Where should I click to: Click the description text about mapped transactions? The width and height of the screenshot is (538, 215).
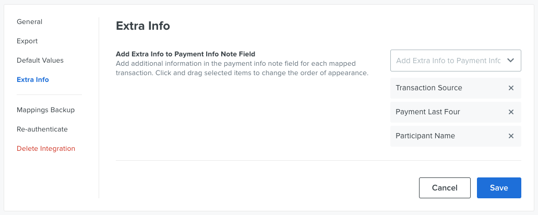pyautogui.click(x=242, y=68)
